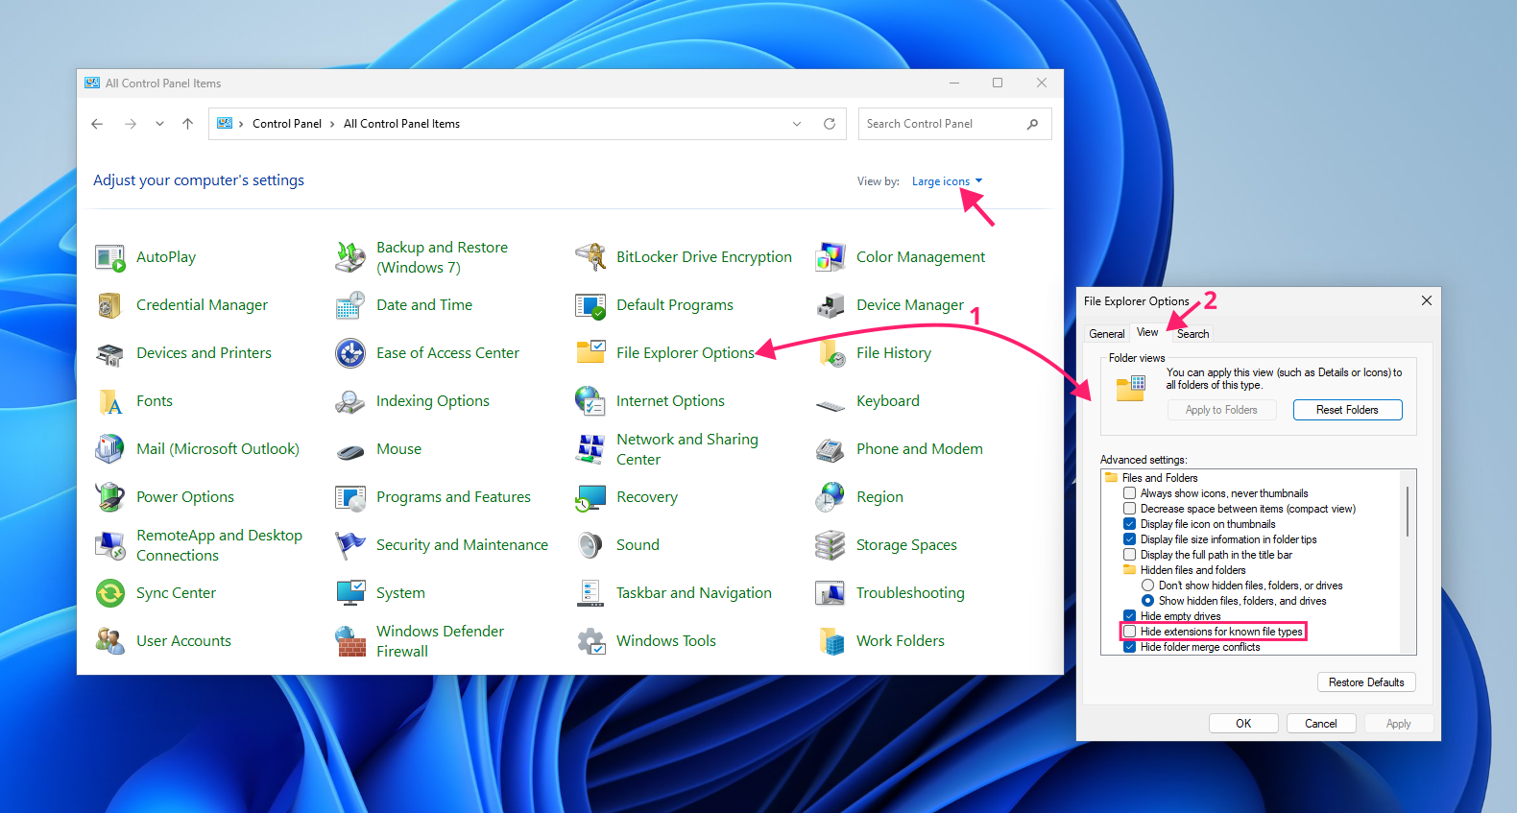Viewport: 1517px width, 813px height.
Task: Cancel the File Explorer Options dialog
Action: coord(1321,724)
